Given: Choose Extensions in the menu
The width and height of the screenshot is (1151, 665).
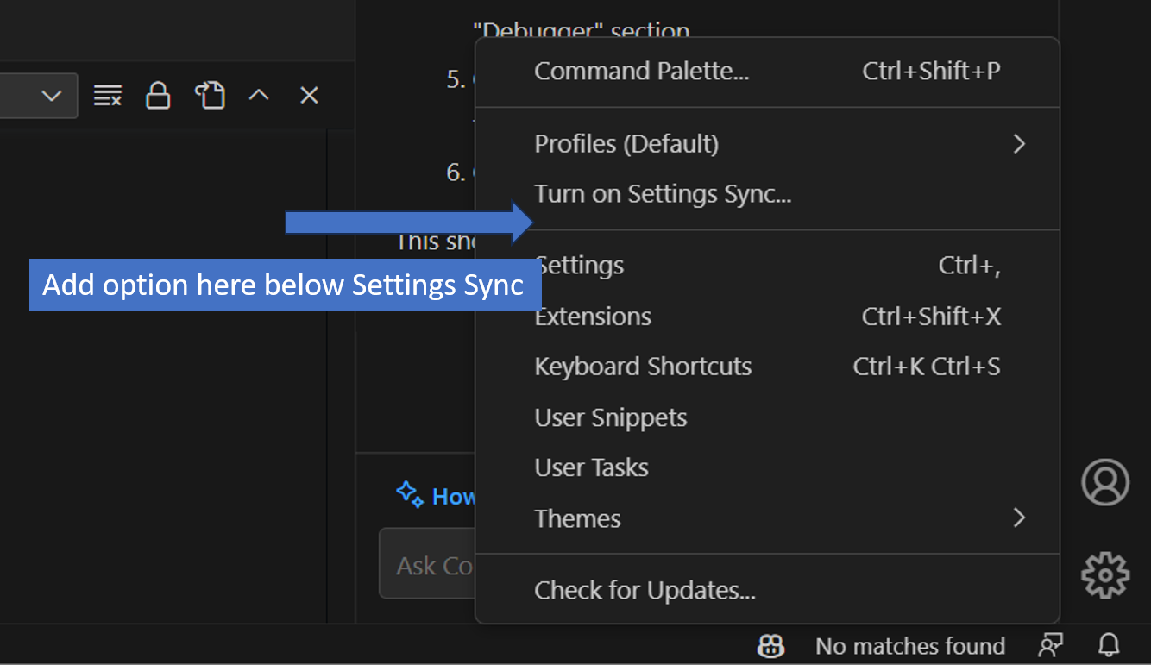Looking at the screenshot, I should coord(767,317).
